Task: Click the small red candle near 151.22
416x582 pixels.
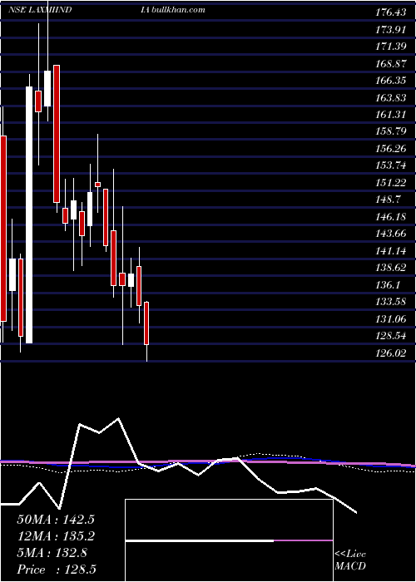Action: coord(97,185)
